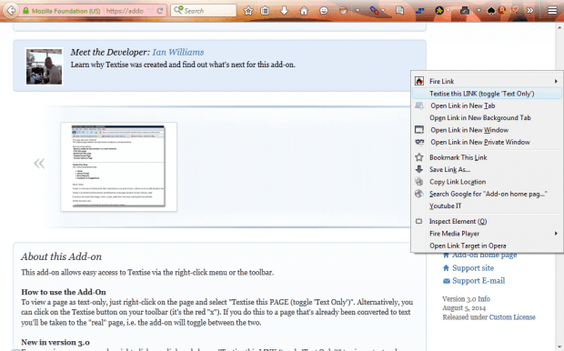The height and width of the screenshot is (351, 564).
Task: Open Fire Media Player submenu
Action: pos(487,234)
